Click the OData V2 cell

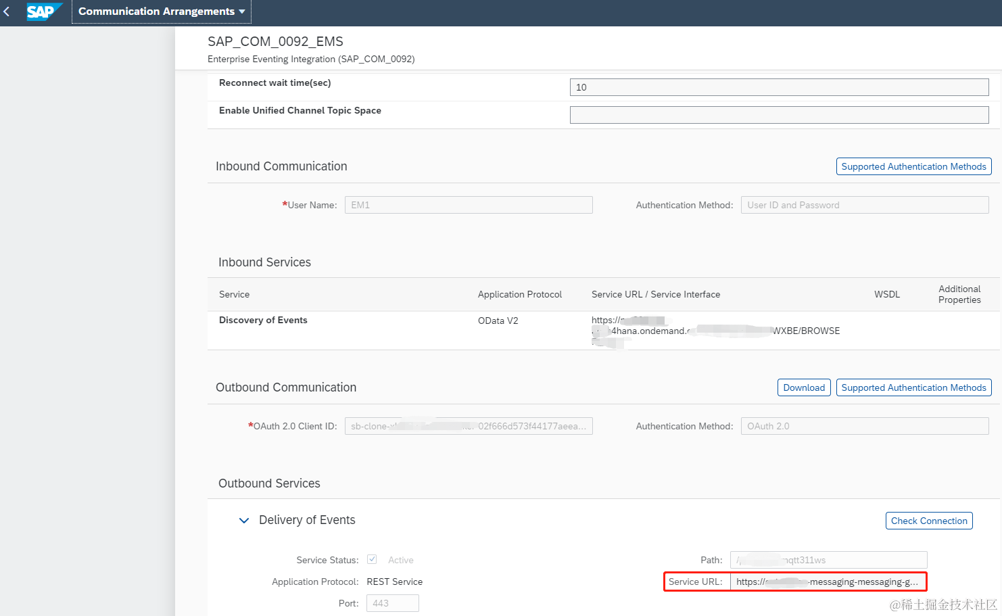pyautogui.click(x=498, y=321)
